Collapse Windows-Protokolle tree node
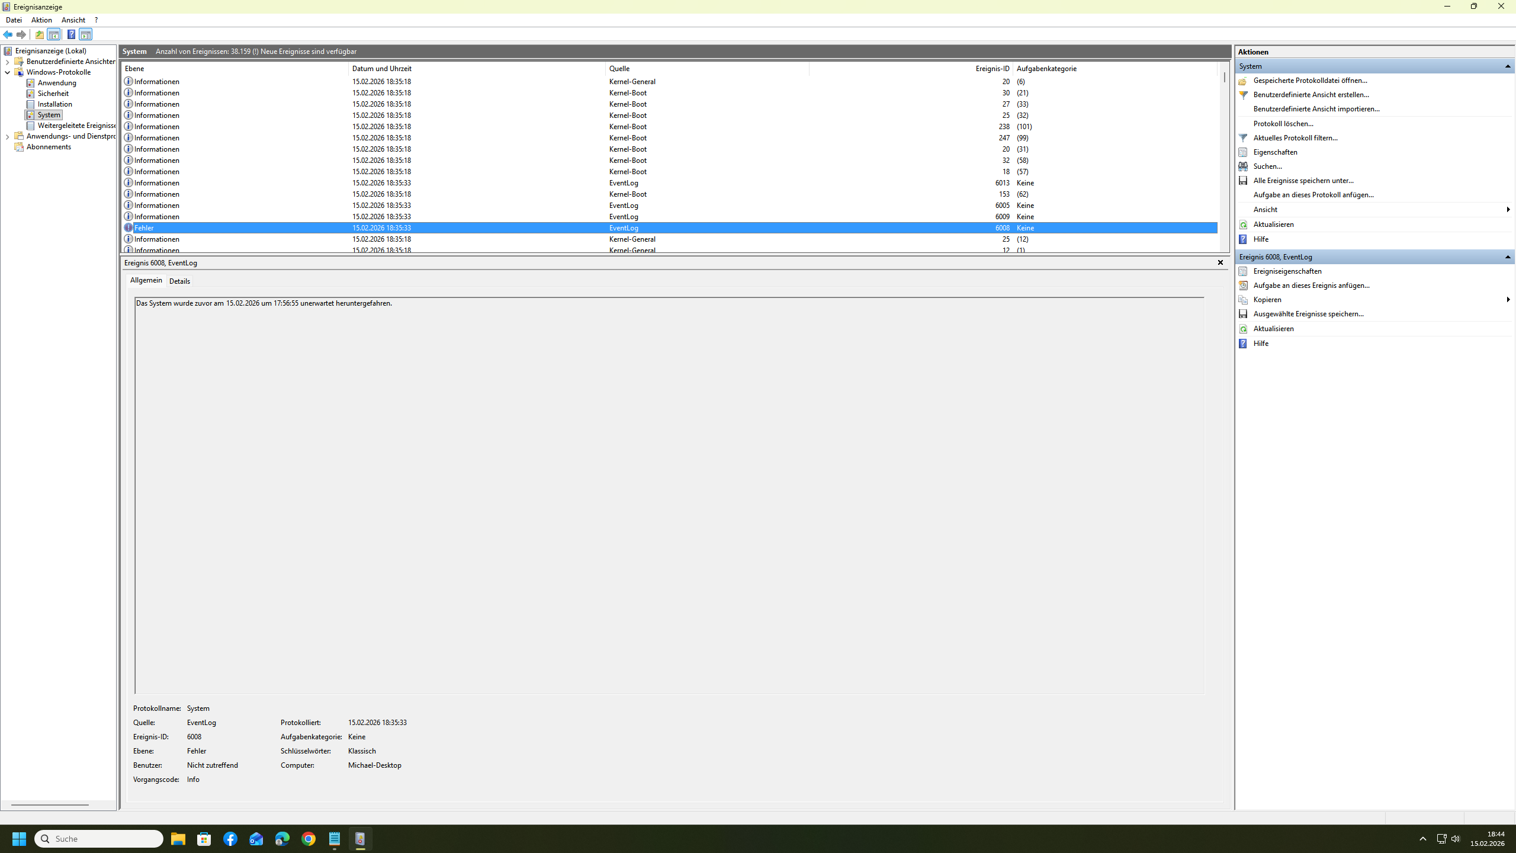1516x853 pixels. pyautogui.click(x=7, y=72)
